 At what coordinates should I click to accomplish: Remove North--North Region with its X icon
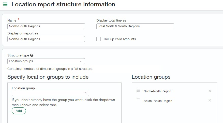coord(210,91)
